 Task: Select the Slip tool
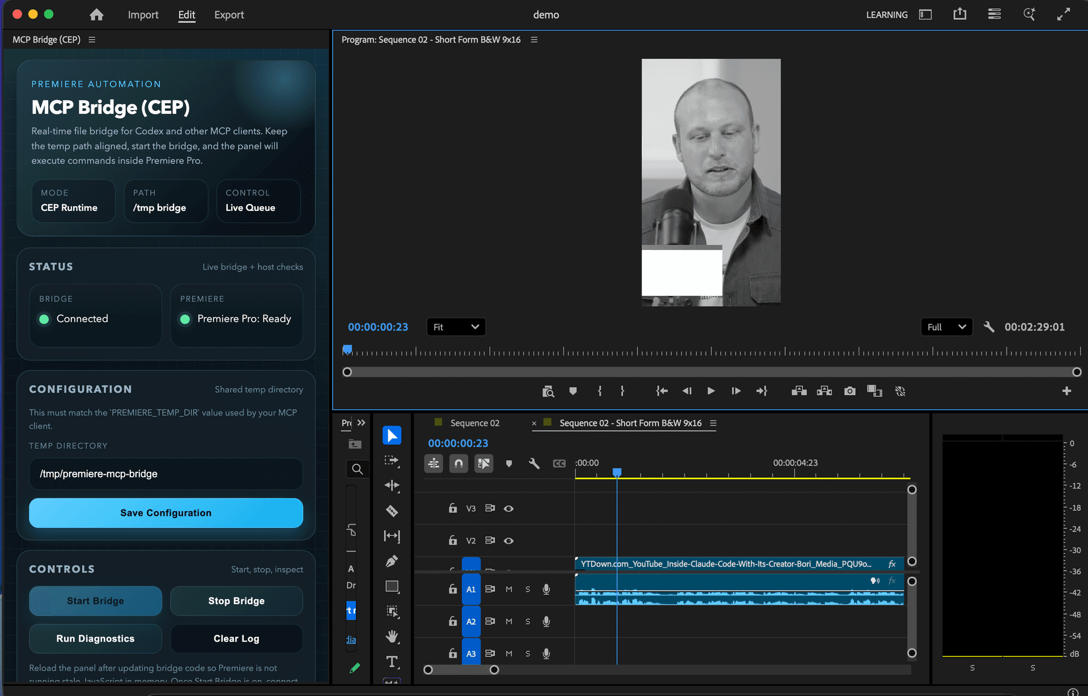392,536
